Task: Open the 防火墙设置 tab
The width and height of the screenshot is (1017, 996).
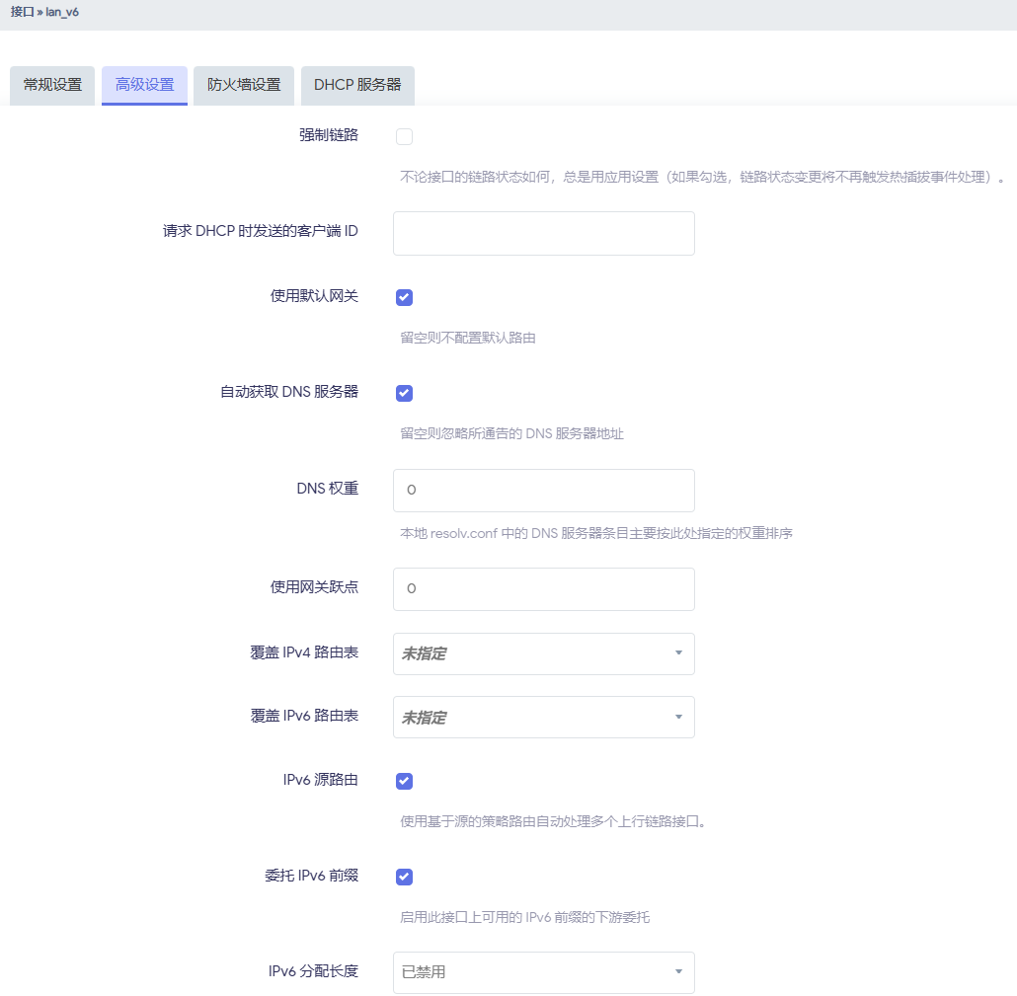Action: (x=243, y=85)
